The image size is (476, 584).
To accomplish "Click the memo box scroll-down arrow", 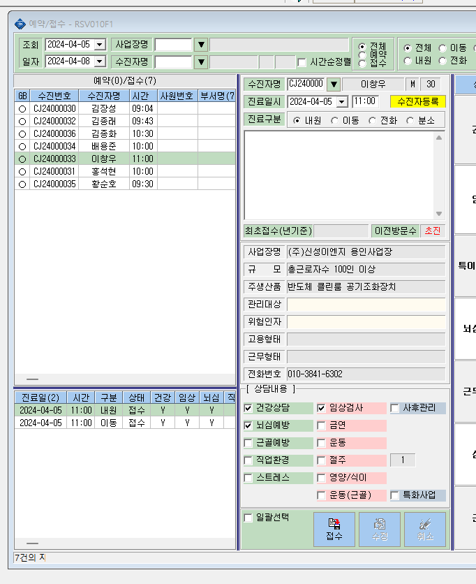I will (439, 214).
